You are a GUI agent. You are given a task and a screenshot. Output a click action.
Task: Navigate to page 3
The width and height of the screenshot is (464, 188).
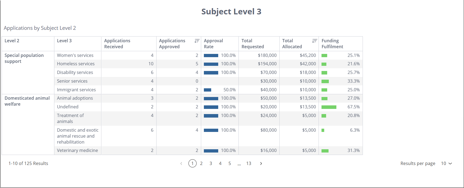211,164
